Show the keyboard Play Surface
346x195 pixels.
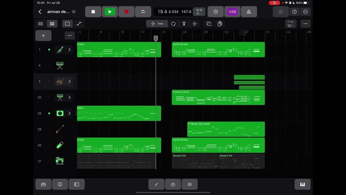point(302,184)
